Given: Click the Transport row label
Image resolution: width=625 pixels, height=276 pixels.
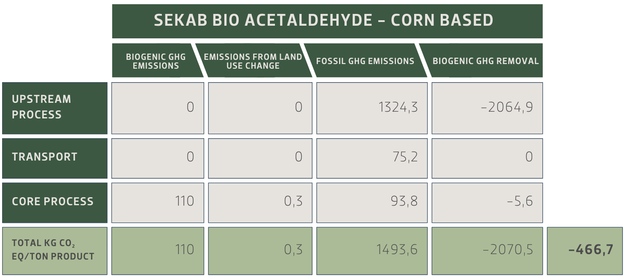Looking at the screenshot, I should pyautogui.click(x=54, y=157).
